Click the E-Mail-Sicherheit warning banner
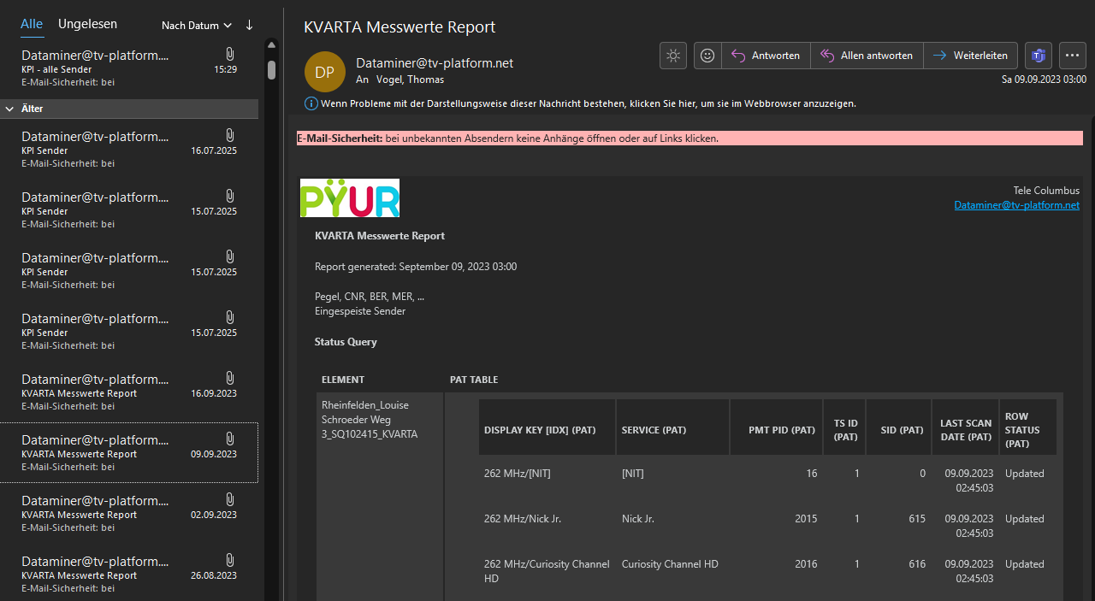The image size is (1095, 601). [x=690, y=138]
